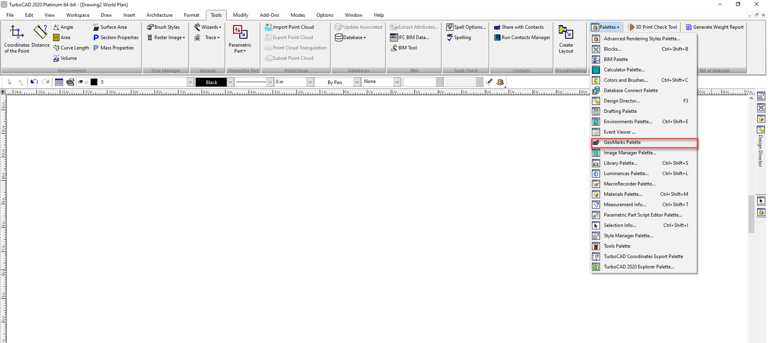The image size is (768, 343).
Task: Choose Blocks from the Palettes menu
Action: 644,49
